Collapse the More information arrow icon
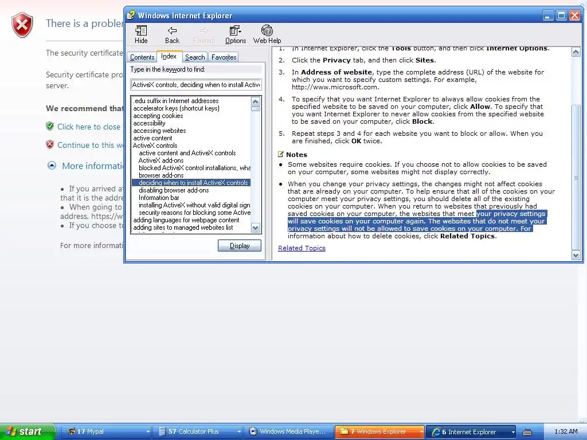The width and height of the screenshot is (587, 440). coord(52,166)
